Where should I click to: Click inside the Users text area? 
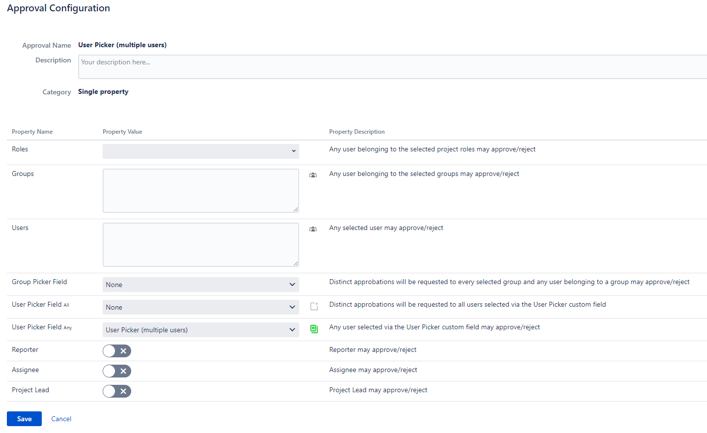coord(200,245)
